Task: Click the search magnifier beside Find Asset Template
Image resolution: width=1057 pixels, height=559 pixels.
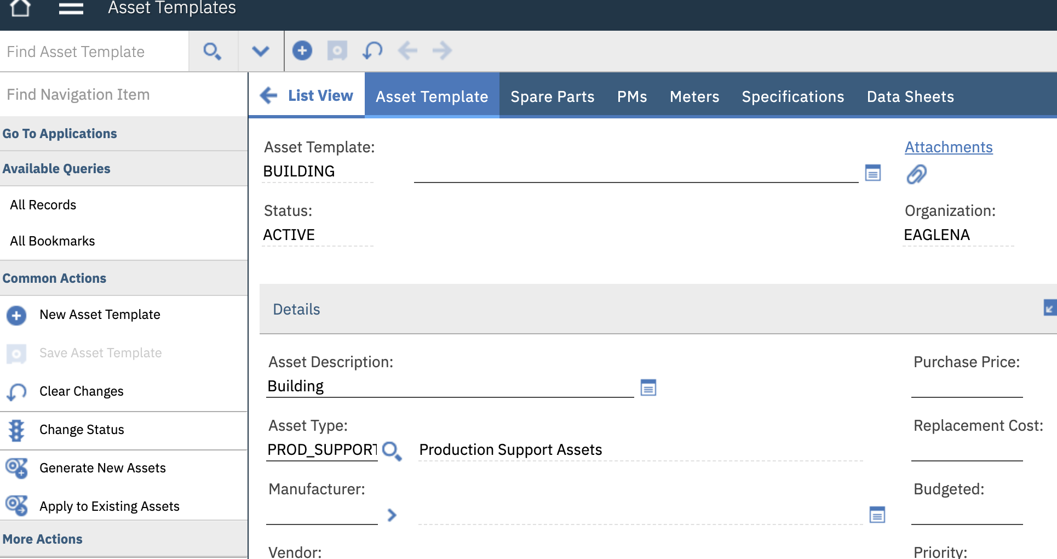Action: pos(212,52)
